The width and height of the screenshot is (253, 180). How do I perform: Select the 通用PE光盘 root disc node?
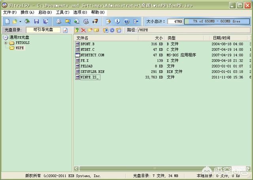click(19, 37)
